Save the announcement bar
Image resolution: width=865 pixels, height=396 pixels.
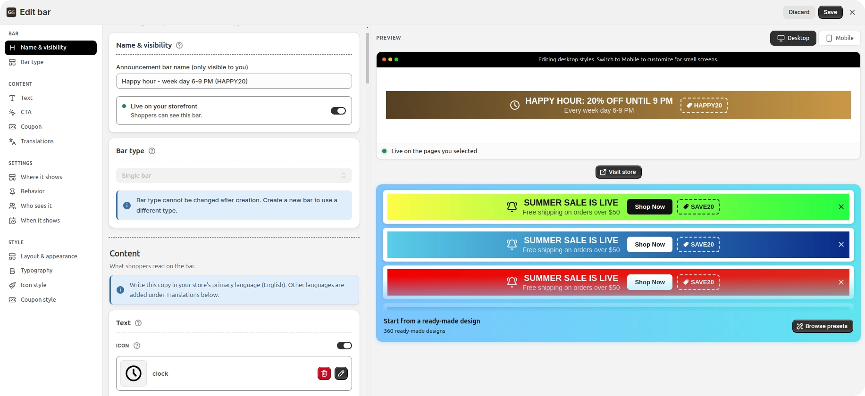(831, 12)
